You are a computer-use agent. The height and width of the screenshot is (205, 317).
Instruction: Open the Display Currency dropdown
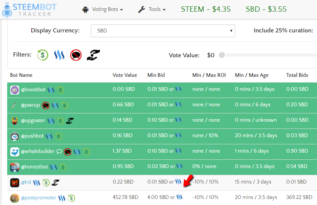click(163, 31)
